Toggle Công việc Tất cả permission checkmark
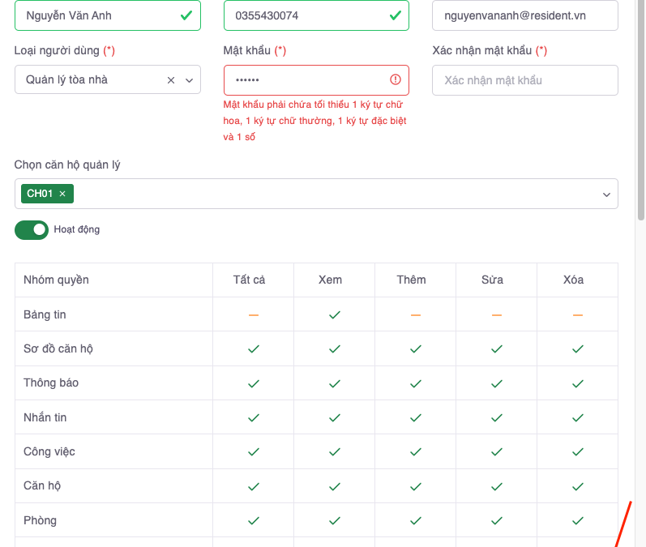The width and height of the screenshot is (646, 547). [253, 451]
